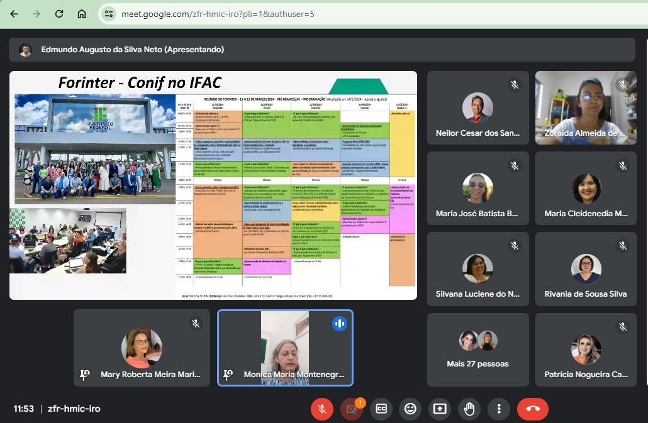Select Monica Maria Montenegro's video tile
The height and width of the screenshot is (423, 648).
(x=285, y=347)
